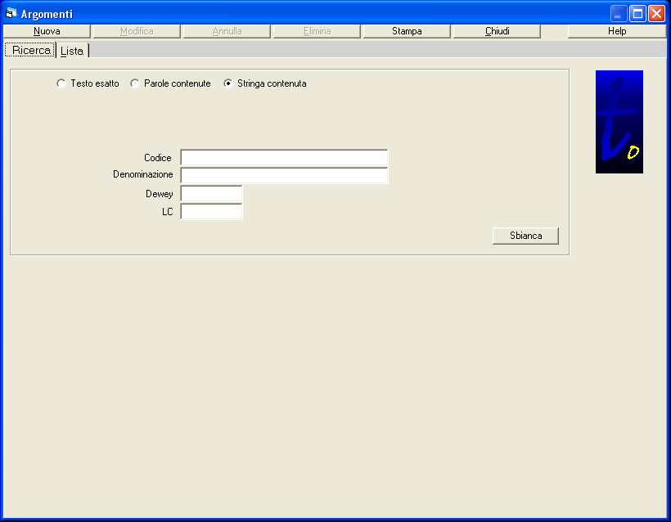Print using the Stampa button
The image size is (671, 522).
pyautogui.click(x=407, y=31)
